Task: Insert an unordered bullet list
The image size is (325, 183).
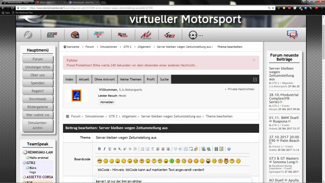Action: (x=142, y=149)
